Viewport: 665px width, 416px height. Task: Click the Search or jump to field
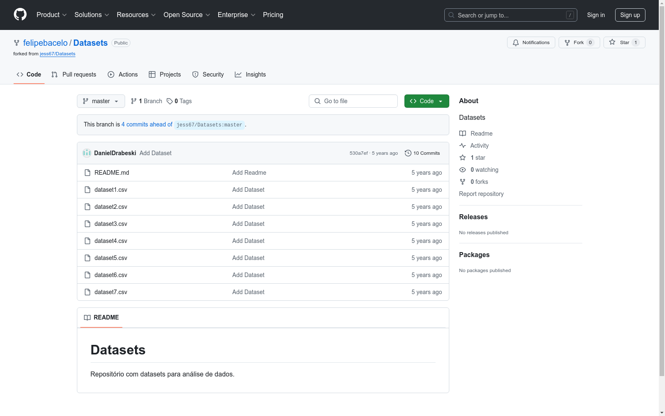click(511, 15)
